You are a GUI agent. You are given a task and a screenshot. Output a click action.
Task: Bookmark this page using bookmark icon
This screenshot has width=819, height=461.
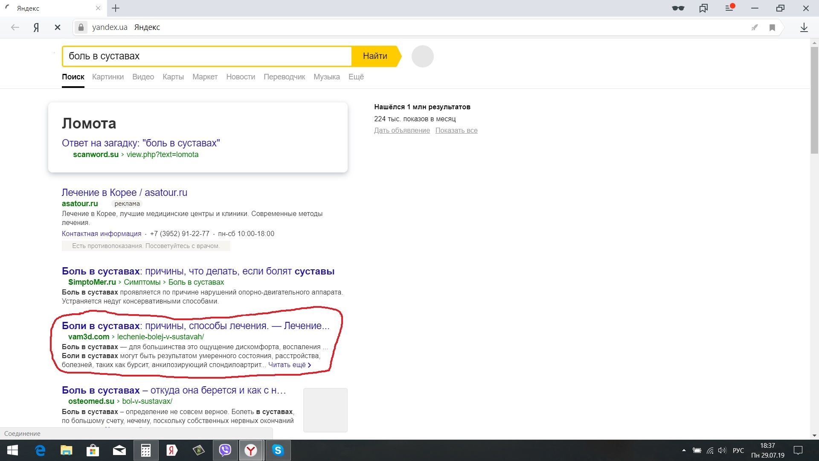point(772,27)
